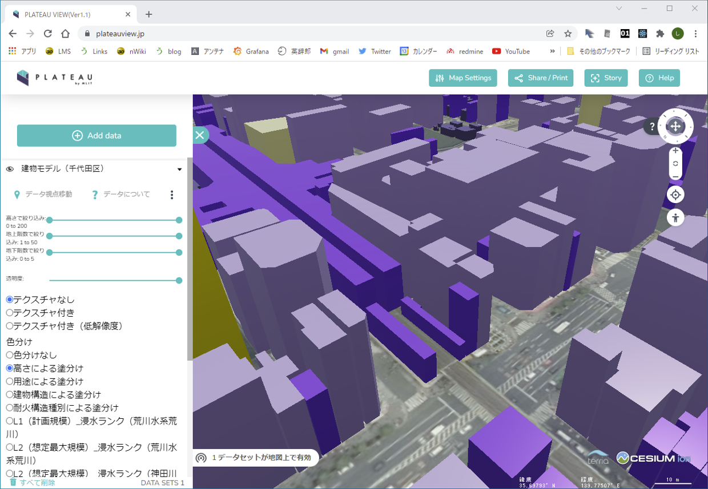Collapse the 建物モデル dataset dropdown arrow
The image size is (708, 489).
[x=179, y=169]
